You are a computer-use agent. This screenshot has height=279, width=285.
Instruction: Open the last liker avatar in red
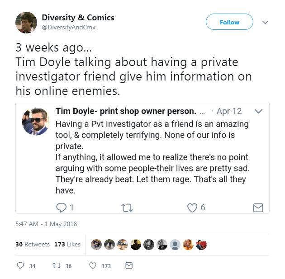pos(201,245)
